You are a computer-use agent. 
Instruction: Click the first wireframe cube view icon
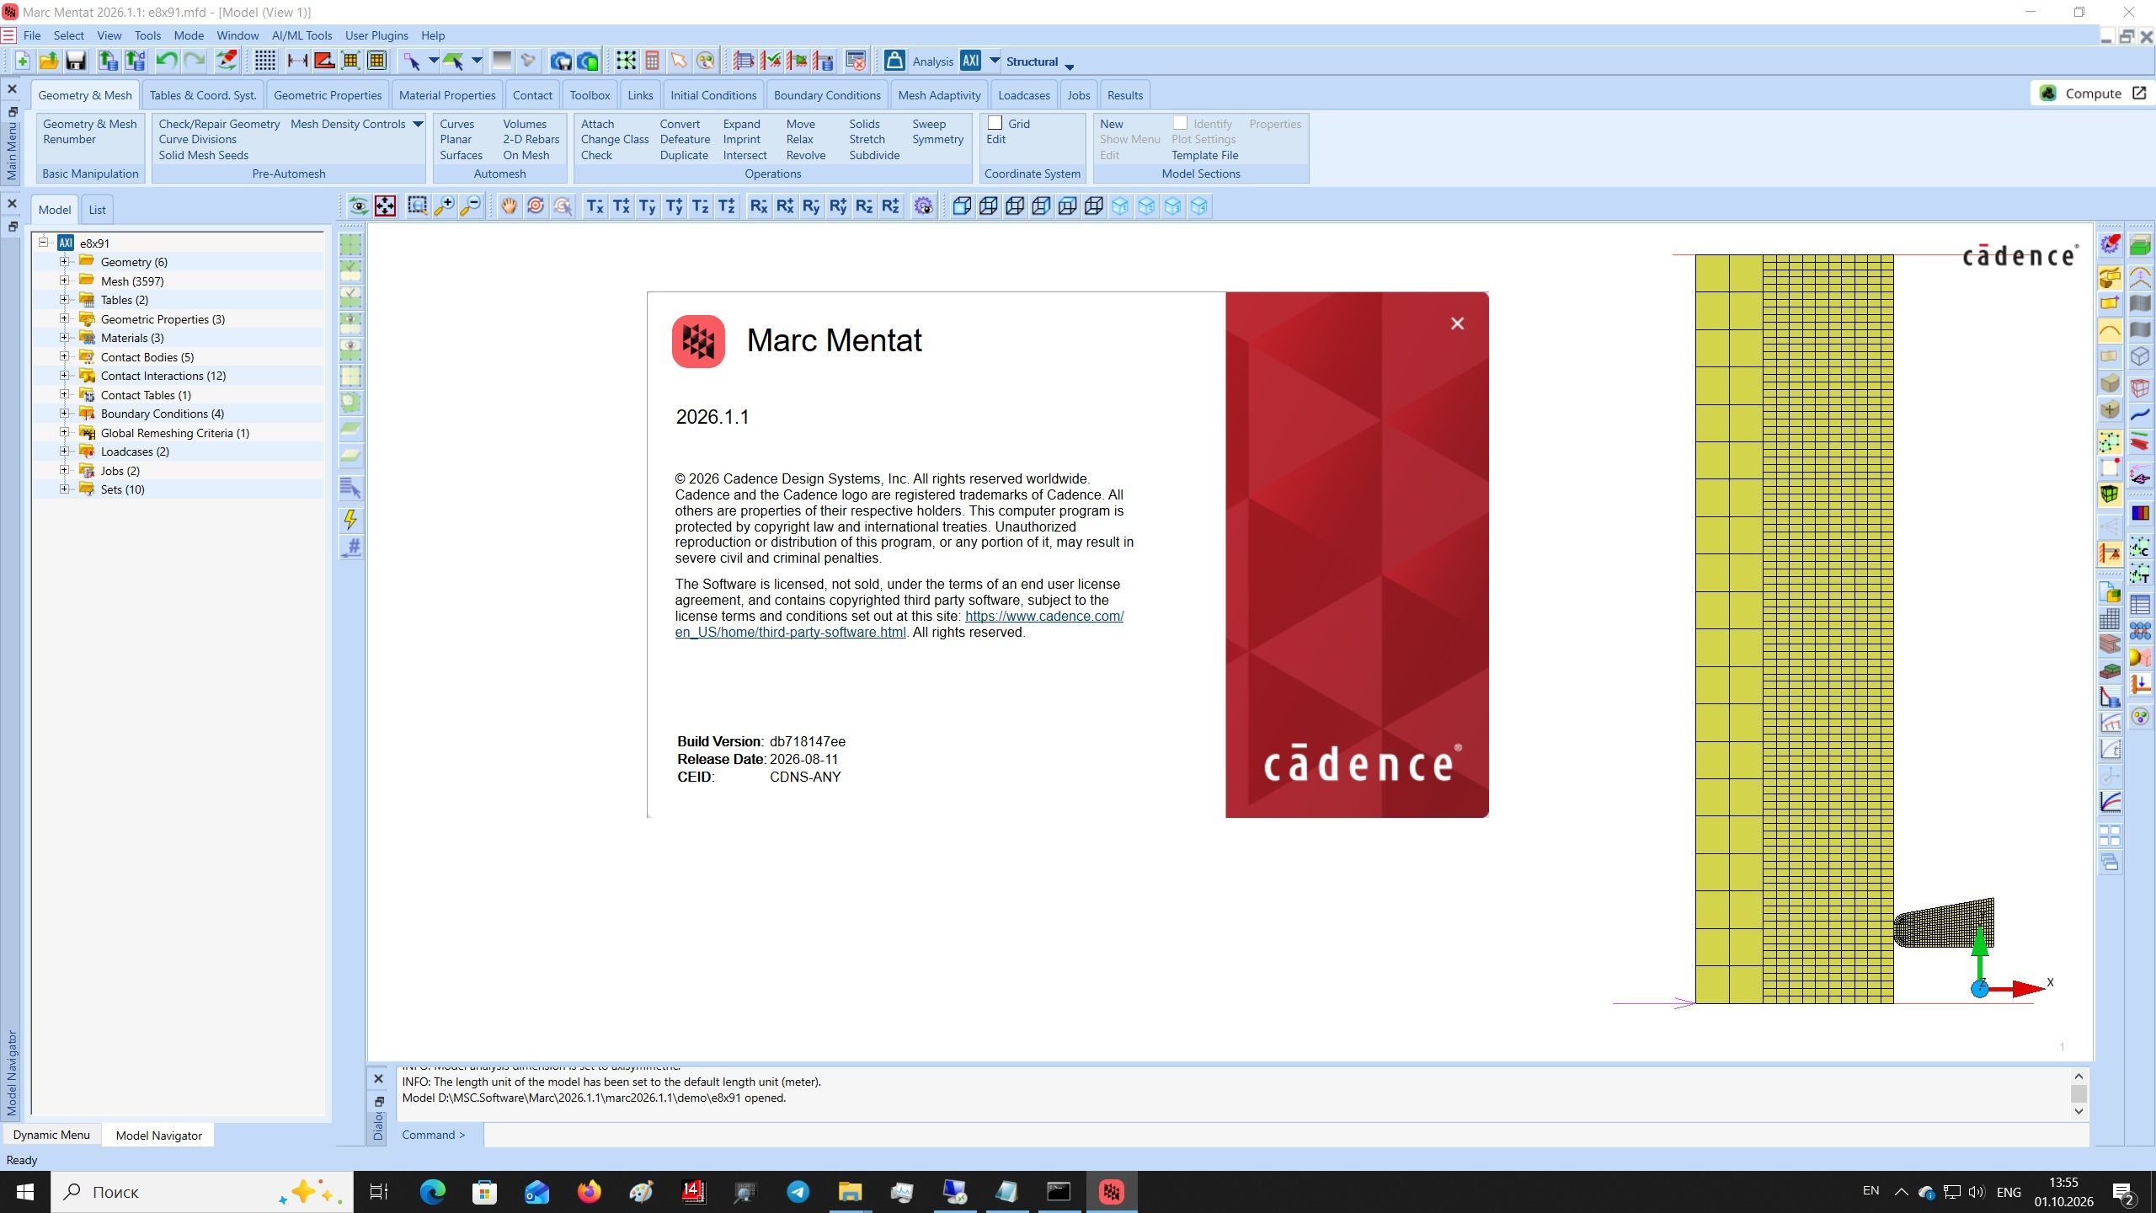(962, 206)
